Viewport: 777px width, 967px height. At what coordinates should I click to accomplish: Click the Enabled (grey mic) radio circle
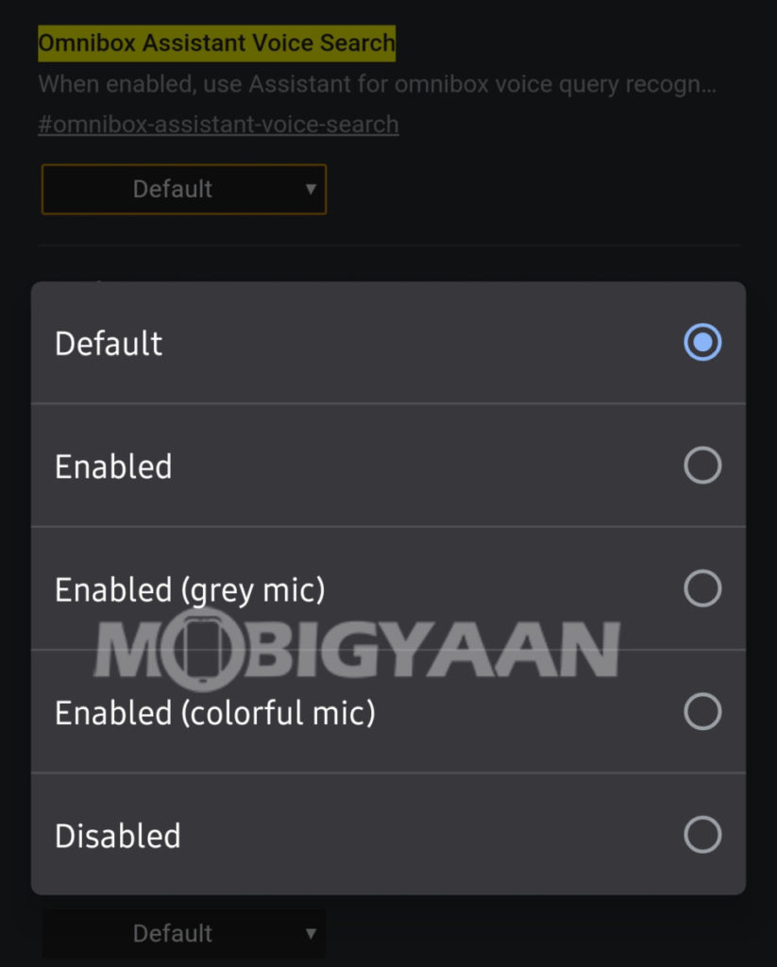pos(702,588)
